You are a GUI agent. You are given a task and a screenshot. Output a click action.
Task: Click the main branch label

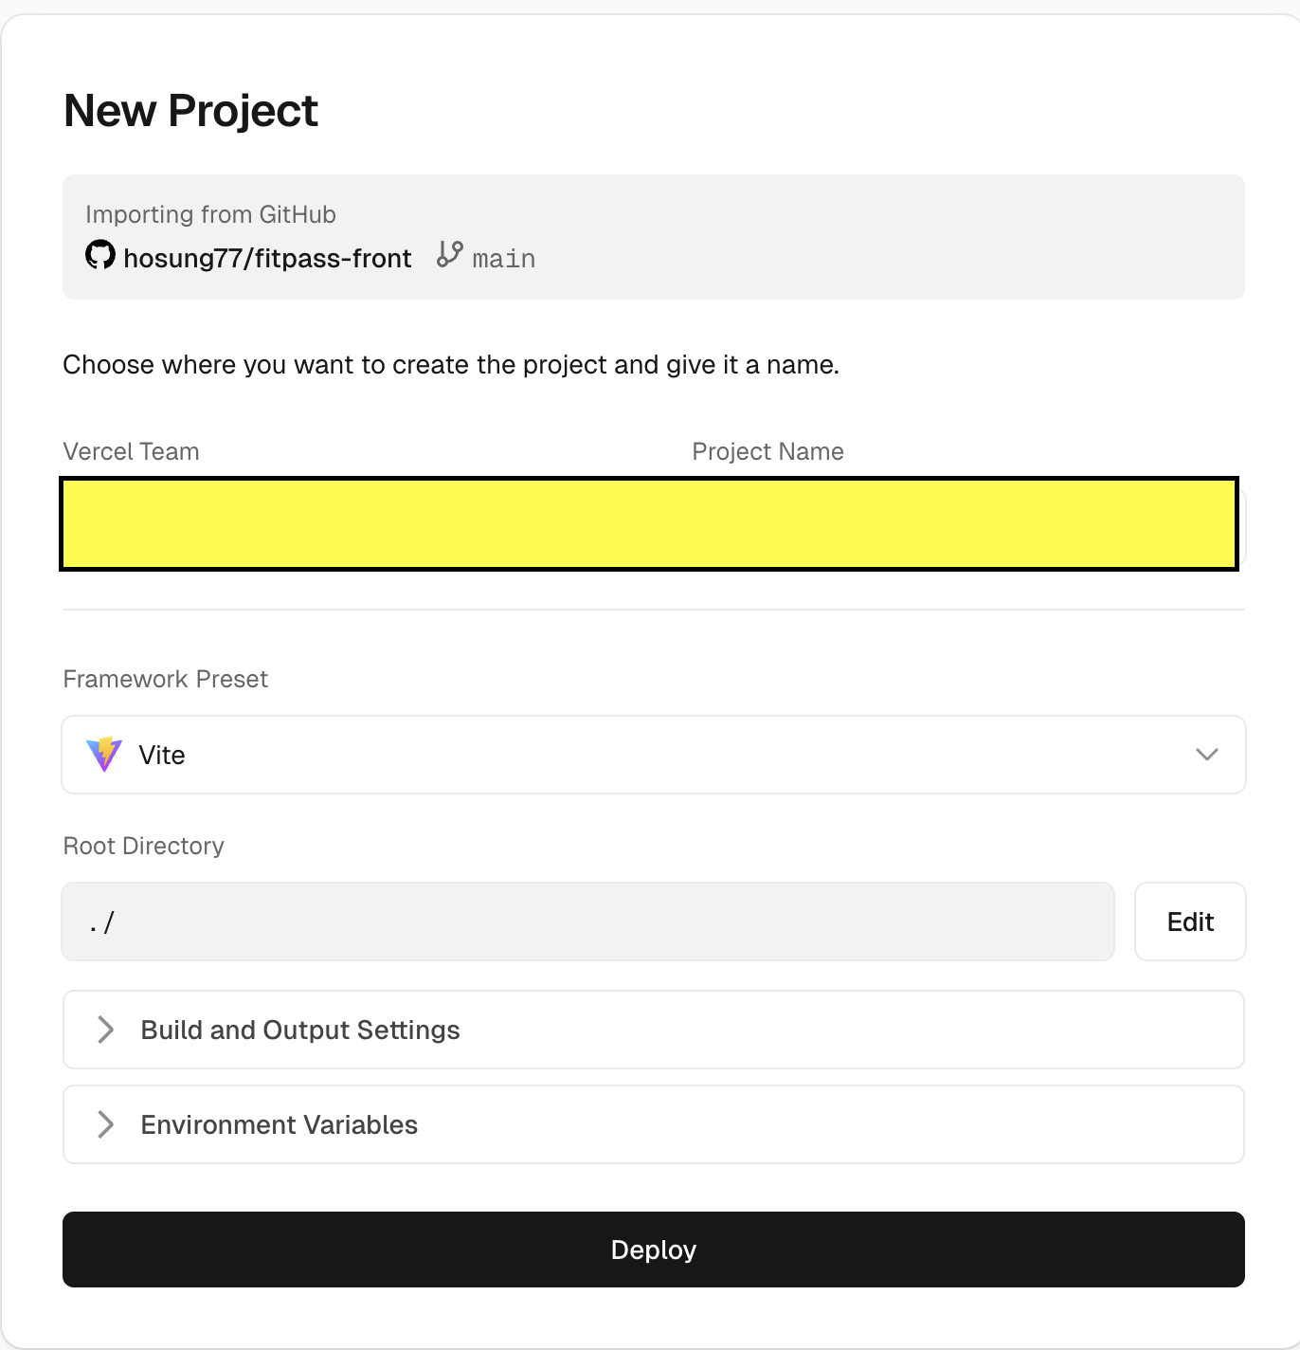point(503,258)
